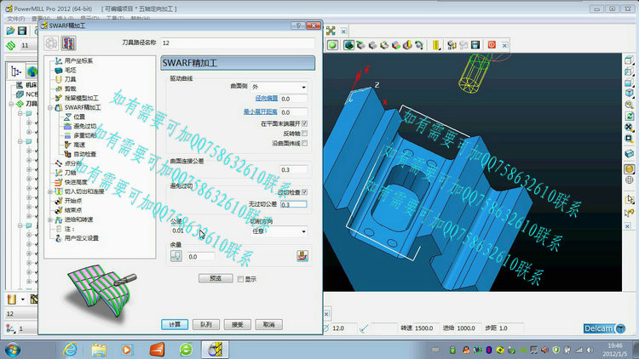
Task: Expand the 切入切出和连接 tree node
Action: click(x=50, y=191)
